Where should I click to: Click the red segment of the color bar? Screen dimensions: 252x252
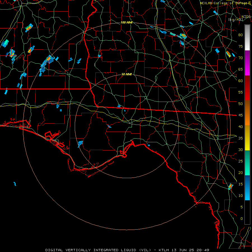247,88
